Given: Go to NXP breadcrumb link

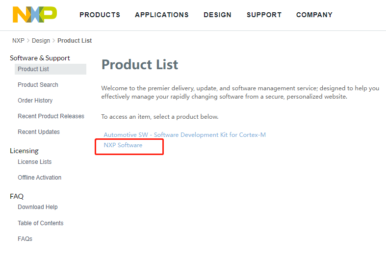Looking at the screenshot, I should [x=18, y=41].
